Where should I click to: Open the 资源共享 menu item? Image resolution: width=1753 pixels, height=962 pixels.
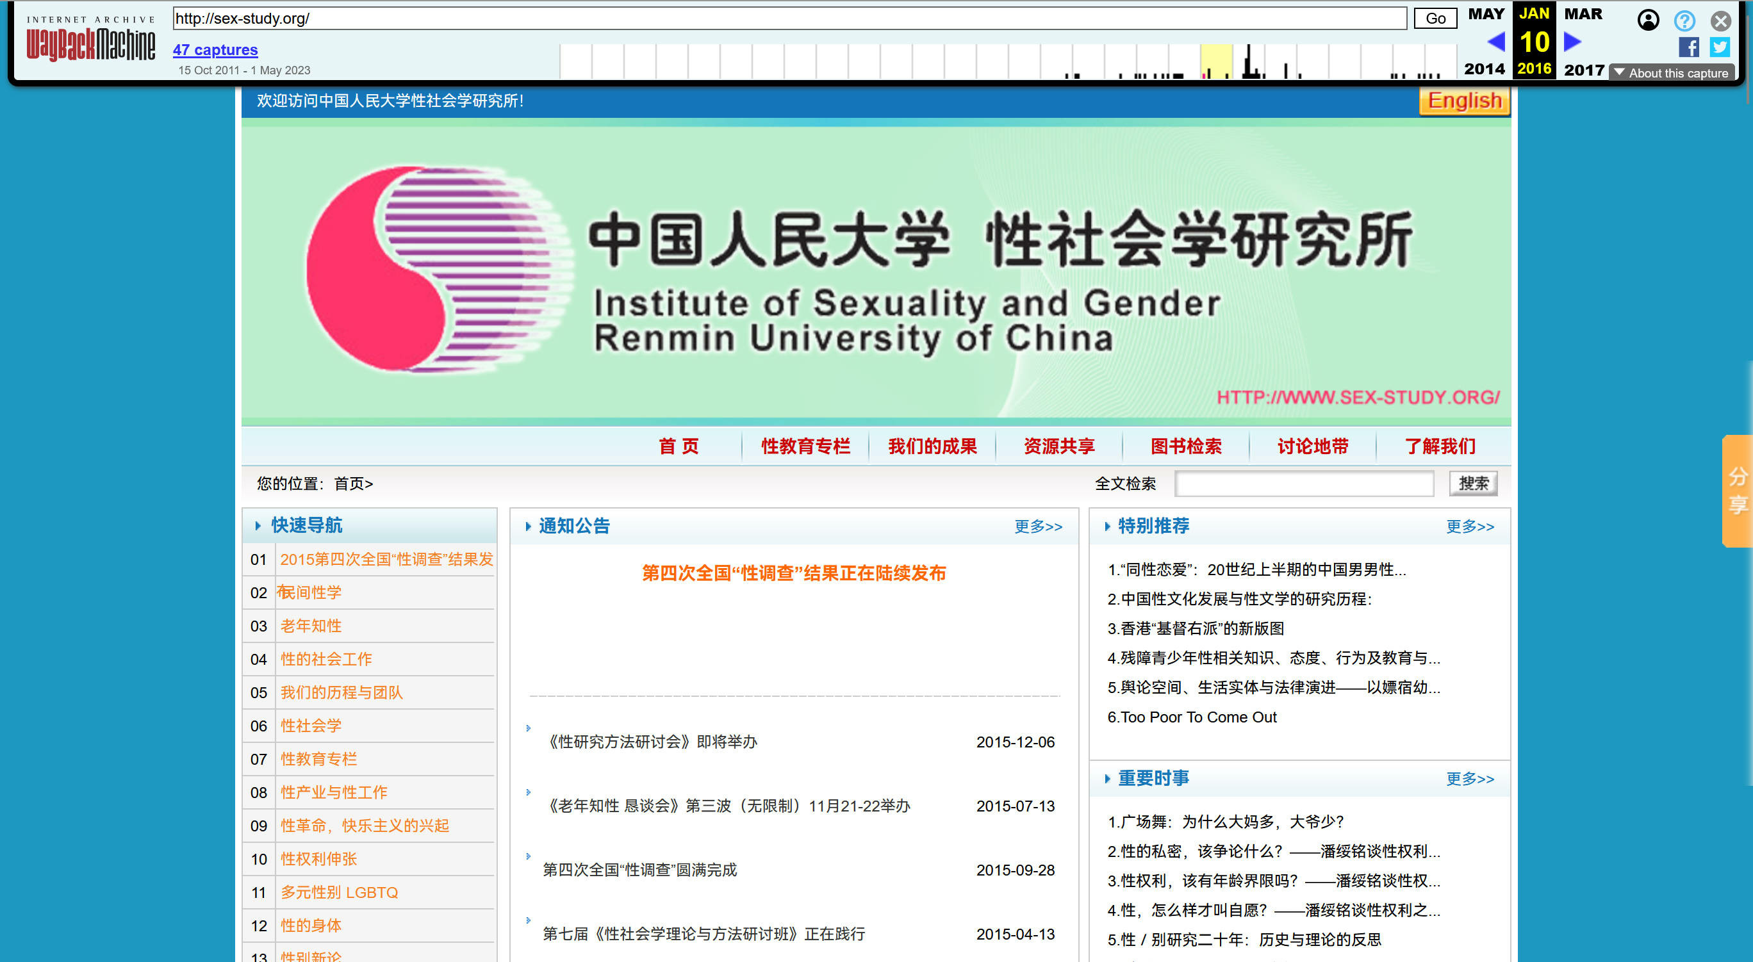click(1059, 446)
